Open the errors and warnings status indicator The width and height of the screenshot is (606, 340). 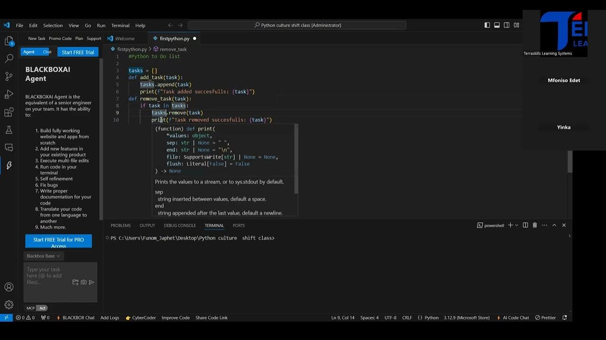click(x=26, y=318)
